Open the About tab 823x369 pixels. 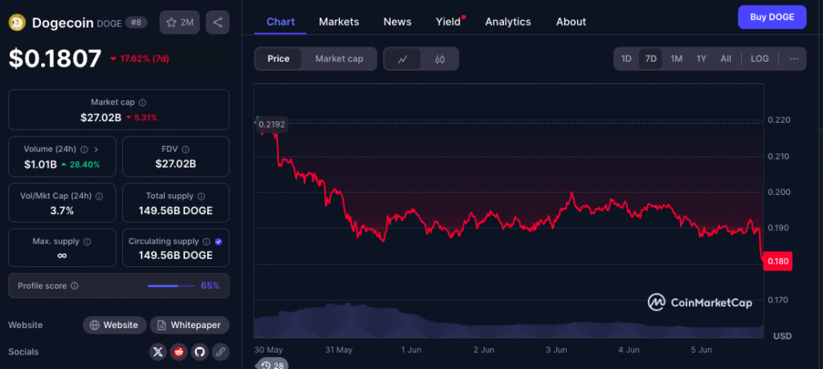click(571, 22)
